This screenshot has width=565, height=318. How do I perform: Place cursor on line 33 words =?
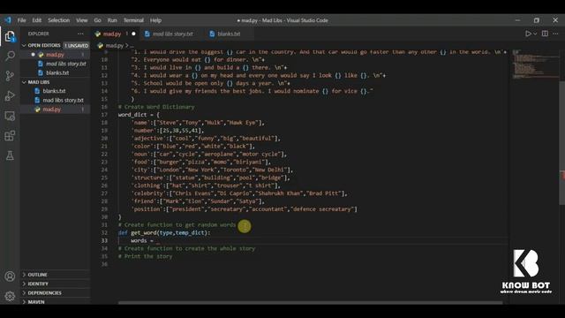142,240
